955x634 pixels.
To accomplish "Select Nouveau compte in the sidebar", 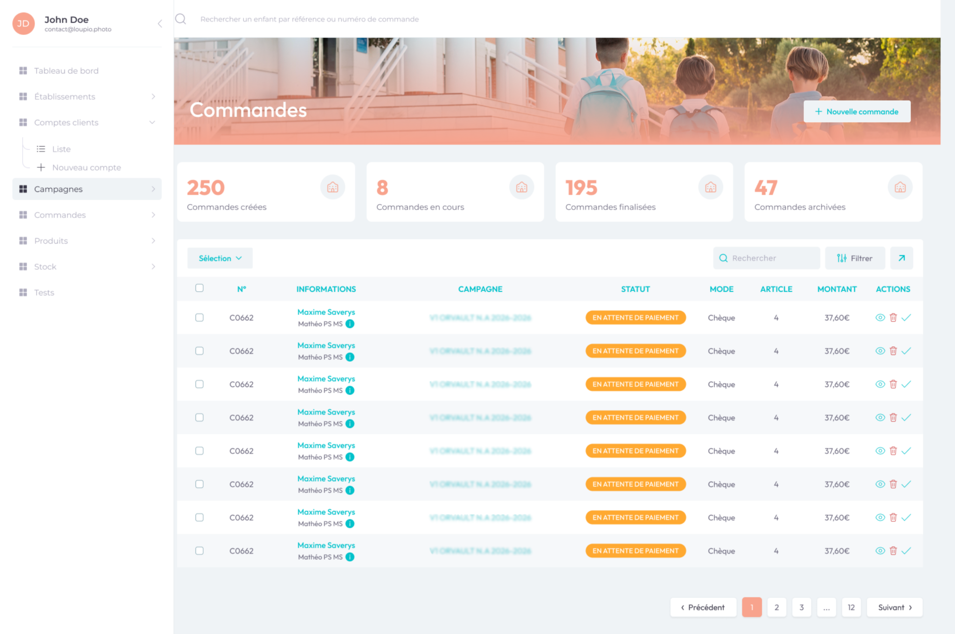I will tap(86, 167).
